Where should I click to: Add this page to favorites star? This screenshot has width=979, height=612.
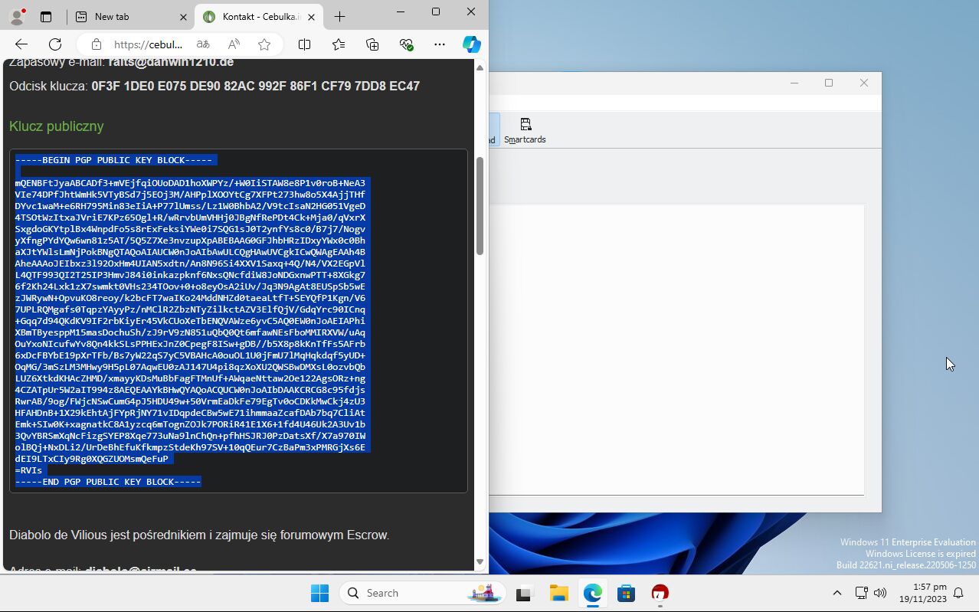pos(264,44)
